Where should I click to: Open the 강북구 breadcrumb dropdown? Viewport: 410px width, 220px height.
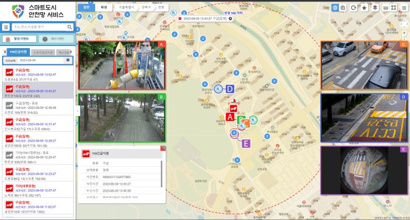146,7
